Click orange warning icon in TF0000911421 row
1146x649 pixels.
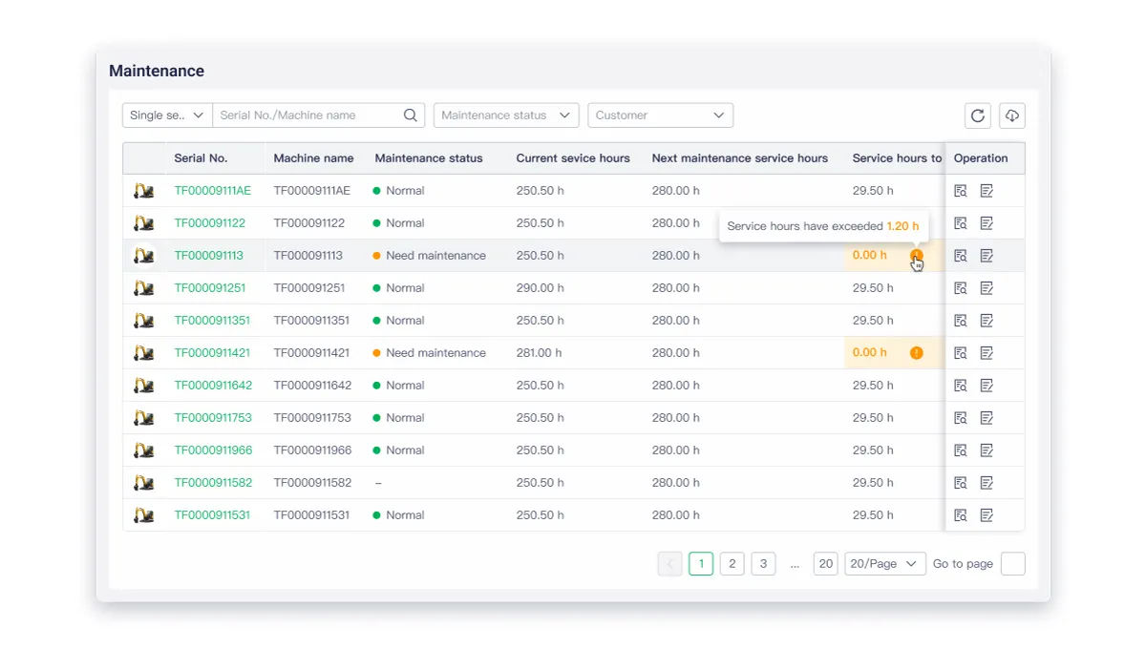click(917, 353)
